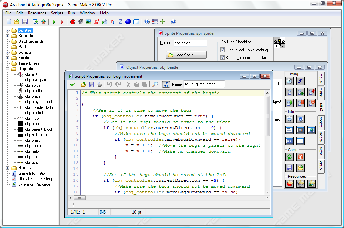
Task: Open the help contents from the toolbar
Action: click(173, 22)
